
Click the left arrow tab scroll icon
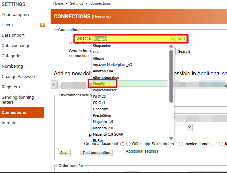(x=53, y=84)
